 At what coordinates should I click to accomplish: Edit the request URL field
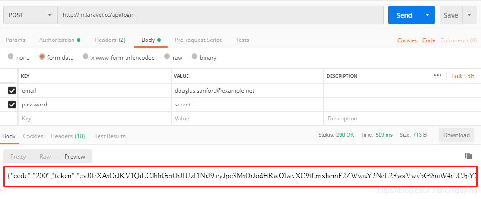point(220,15)
